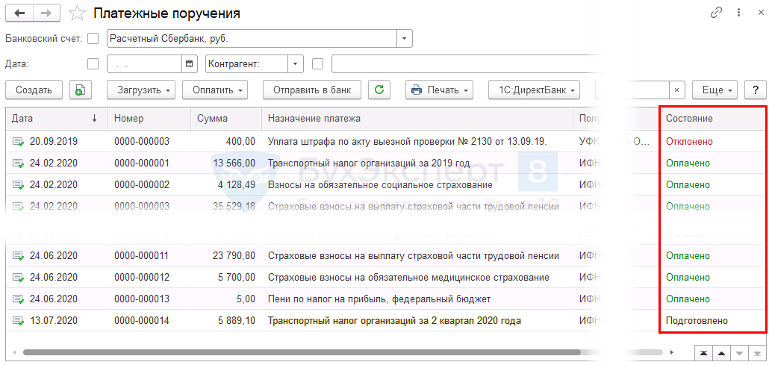
Task: Click the back navigation arrow
Action: 19,13
